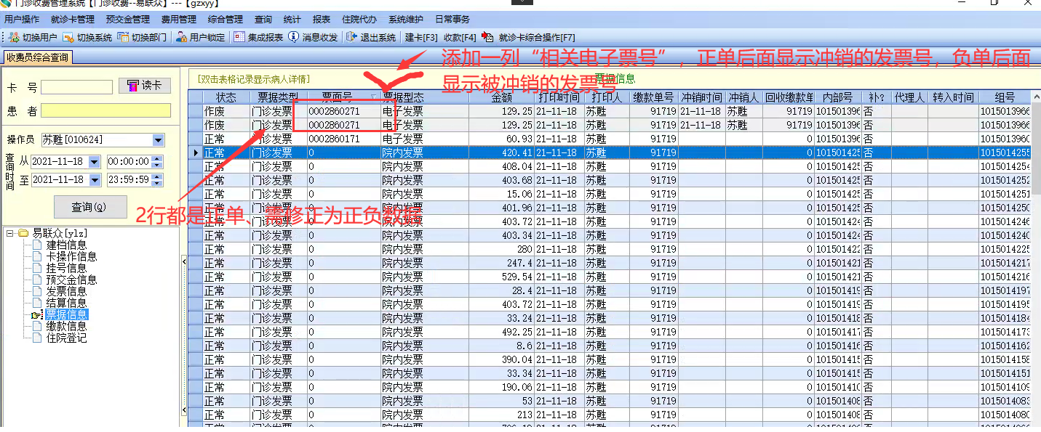
Task: Click the amount cell 529.54
Action: (501, 277)
